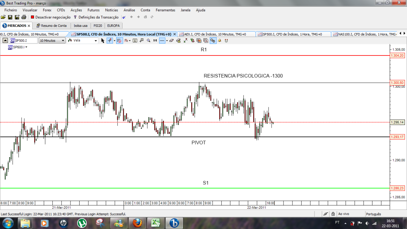The width and height of the screenshot is (407, 229).
Task: Open the Análise menu
Action: click(x=129, y=10)
